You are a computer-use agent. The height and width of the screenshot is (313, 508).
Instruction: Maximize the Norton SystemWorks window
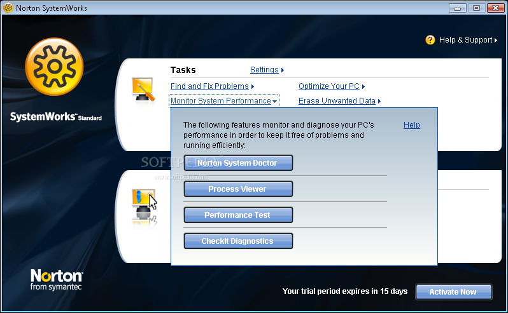pos(476,8)
